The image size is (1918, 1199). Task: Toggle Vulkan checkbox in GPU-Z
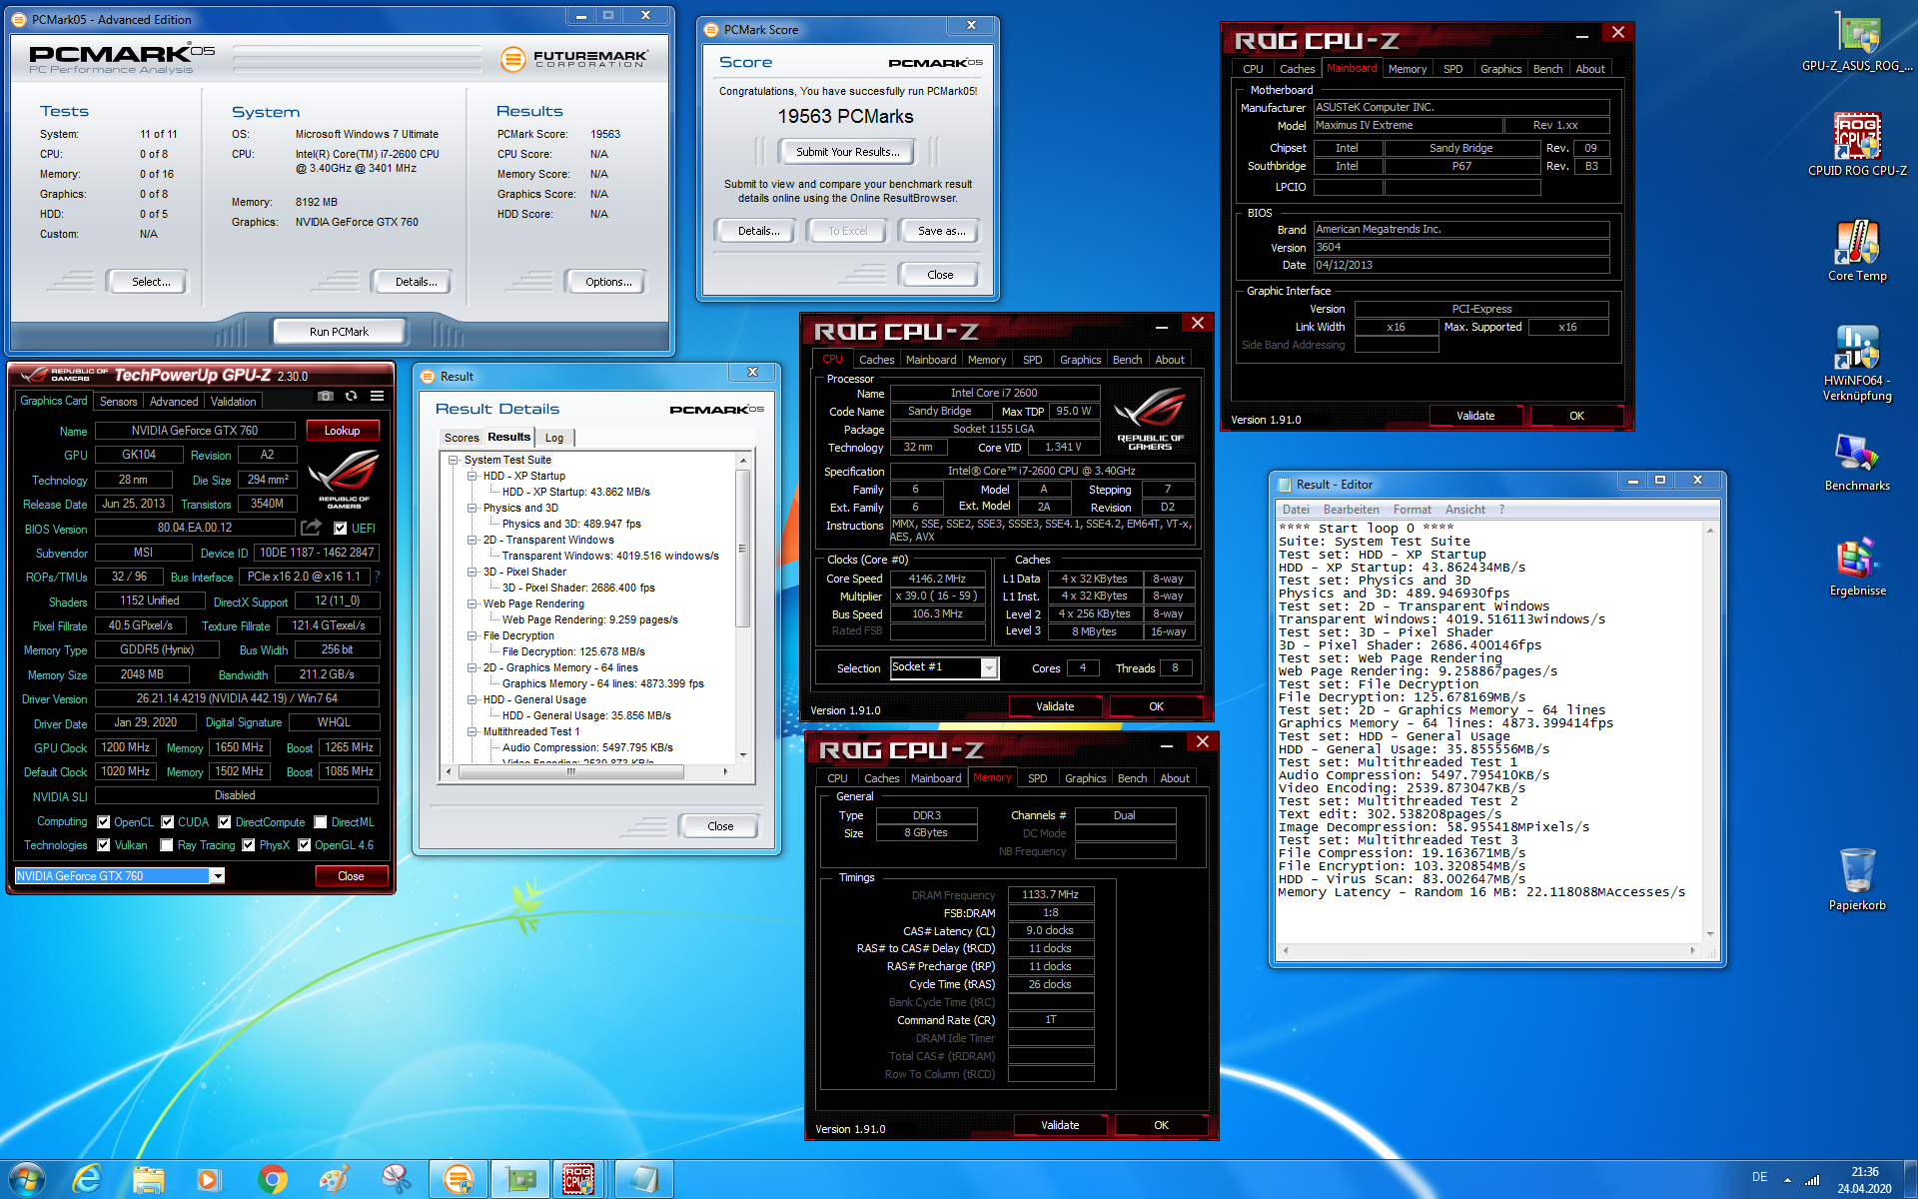104,845
